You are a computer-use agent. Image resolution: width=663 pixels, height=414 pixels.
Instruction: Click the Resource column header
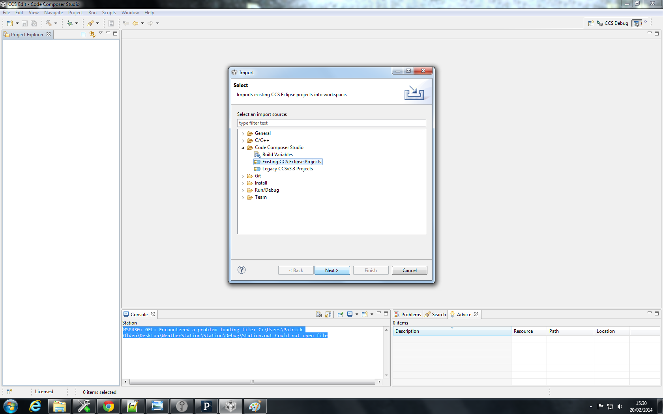529,331
